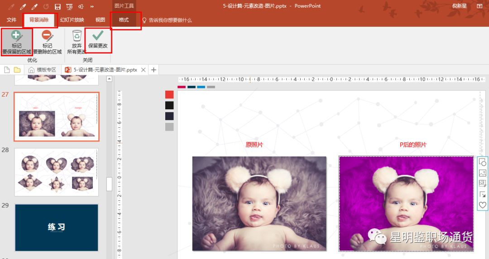Click the new blank document icon in the tab bar
This screenshot has height=259, width=489.
(x=7, y=70)
